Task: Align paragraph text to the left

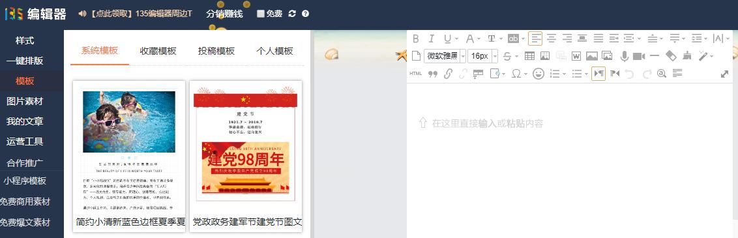Action: 535,38
